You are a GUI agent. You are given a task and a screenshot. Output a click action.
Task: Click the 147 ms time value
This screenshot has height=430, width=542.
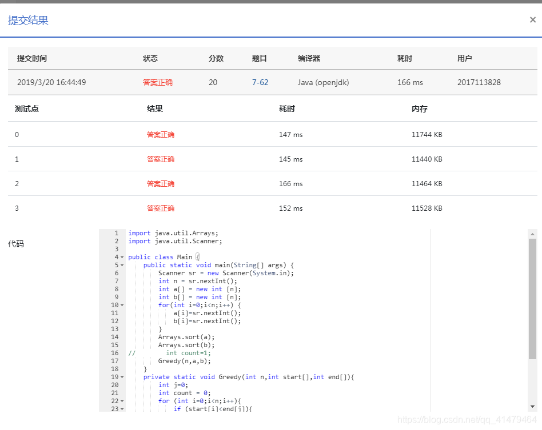[290, 135]
